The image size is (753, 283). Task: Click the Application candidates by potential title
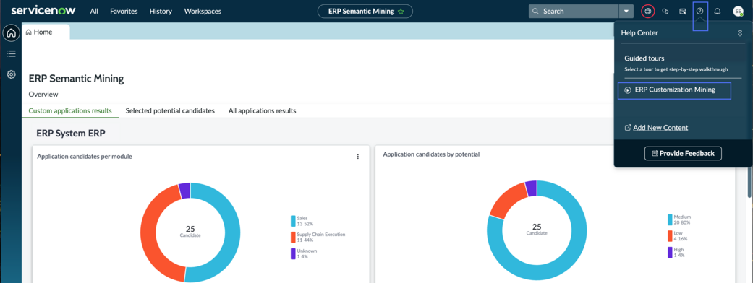(x=431, y=154)
